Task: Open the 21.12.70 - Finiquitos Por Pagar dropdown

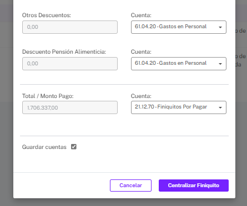Action: 179,107
